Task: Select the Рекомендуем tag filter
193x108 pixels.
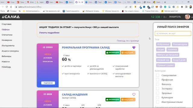Action: [180, 44]
